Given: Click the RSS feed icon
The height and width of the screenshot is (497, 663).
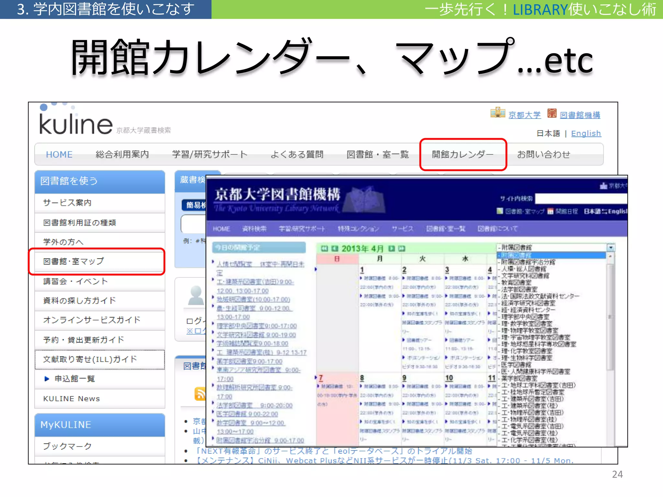Looking at the screenshot, I should [x=200, y=393].
